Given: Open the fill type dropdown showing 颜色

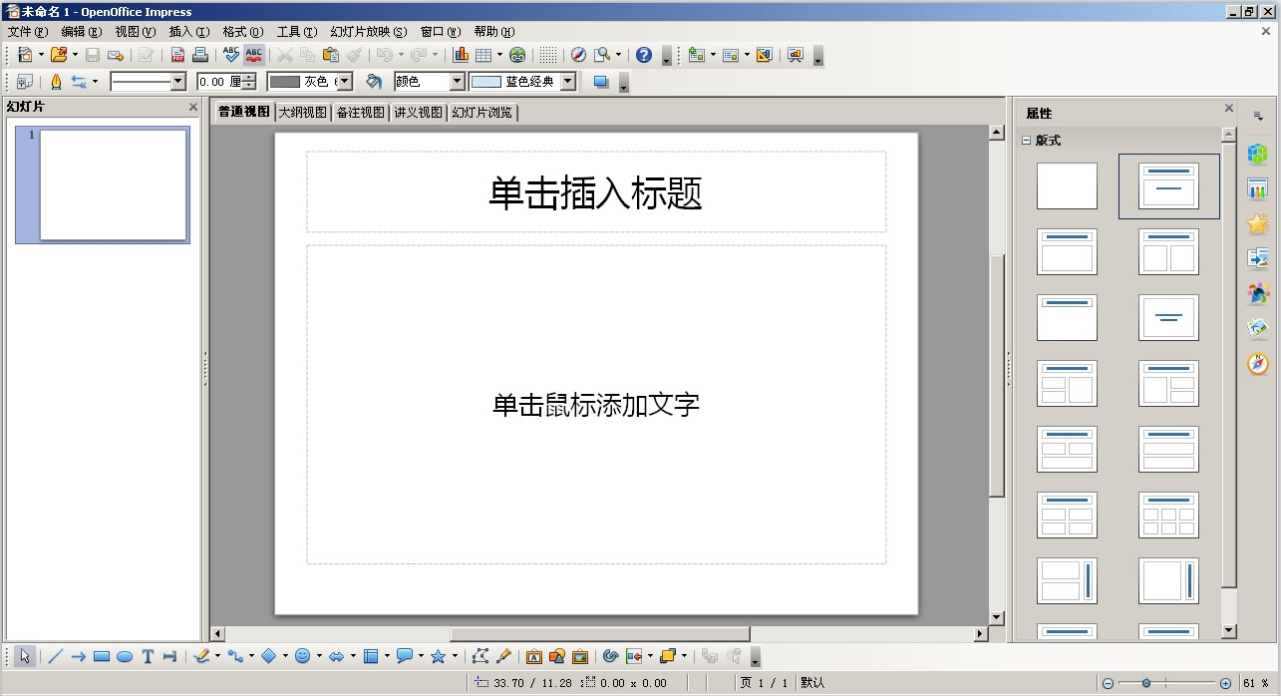Looking at the screenshot, I should coord(457,82).
